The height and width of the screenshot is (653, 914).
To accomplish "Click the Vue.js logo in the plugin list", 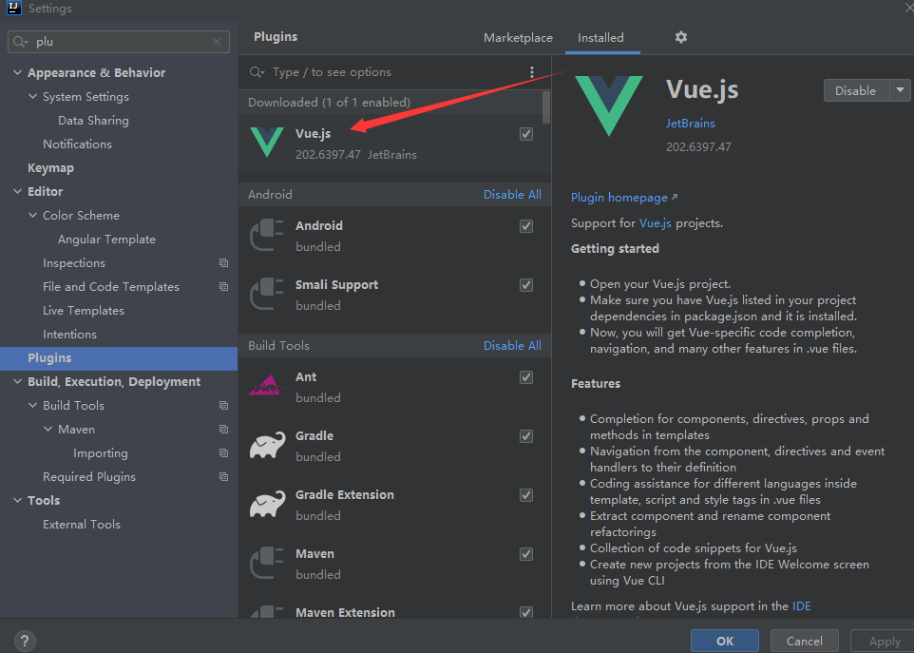I will coord(267,143).
